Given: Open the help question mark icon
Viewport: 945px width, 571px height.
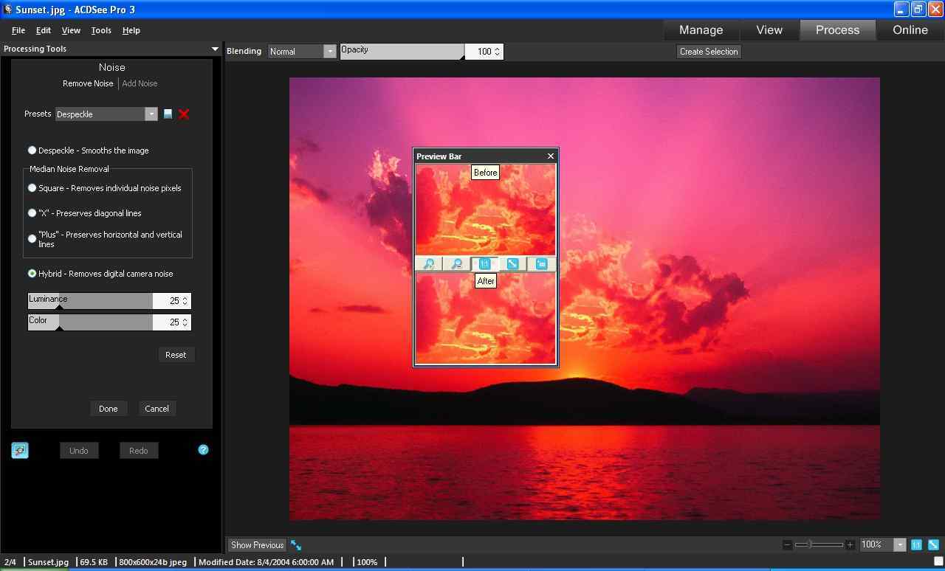Looking at the screenshot, I should pyautogui.click(x=203, y=449).
